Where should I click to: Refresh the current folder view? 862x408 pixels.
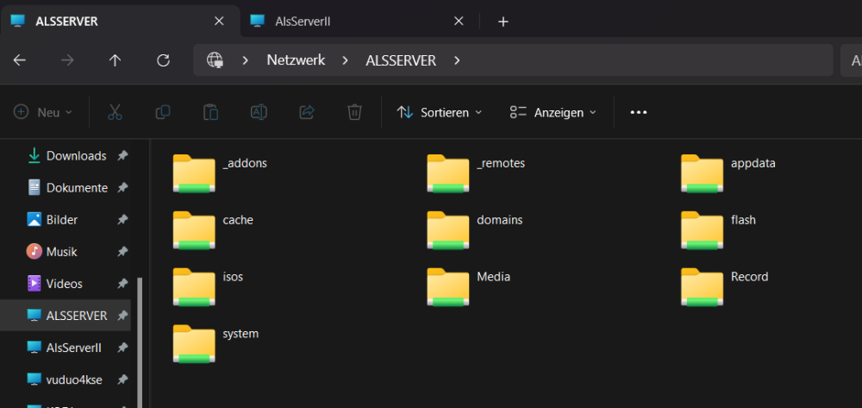coord(163,60)
